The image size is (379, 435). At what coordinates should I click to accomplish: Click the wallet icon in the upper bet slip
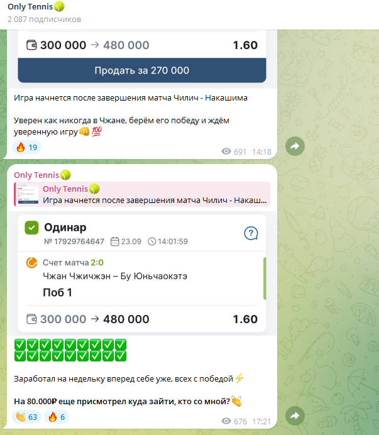tap(31, 45)
